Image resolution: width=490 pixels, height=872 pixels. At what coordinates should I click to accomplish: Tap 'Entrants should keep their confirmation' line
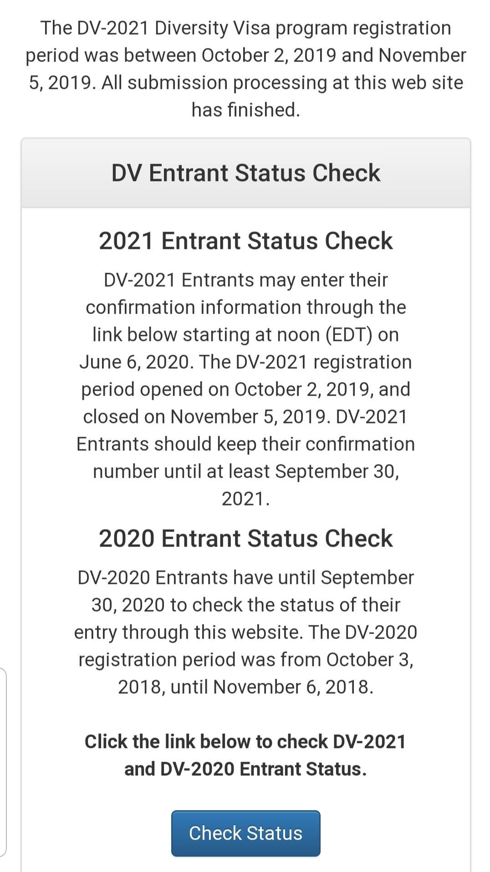point(245,444)
